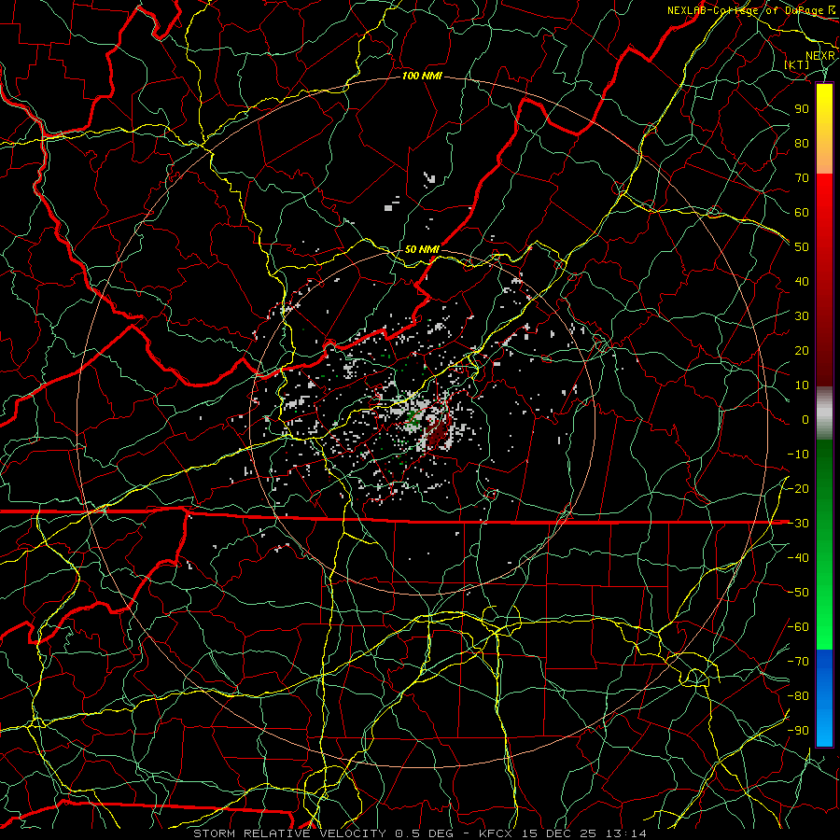Click the -90 value on the velocity scale
Image resolution: width=840 pixels, height=840 pixels.
(798, 731)
